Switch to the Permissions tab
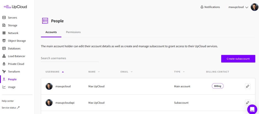Screen dimensions: 259x114 [x=73, y=32]
